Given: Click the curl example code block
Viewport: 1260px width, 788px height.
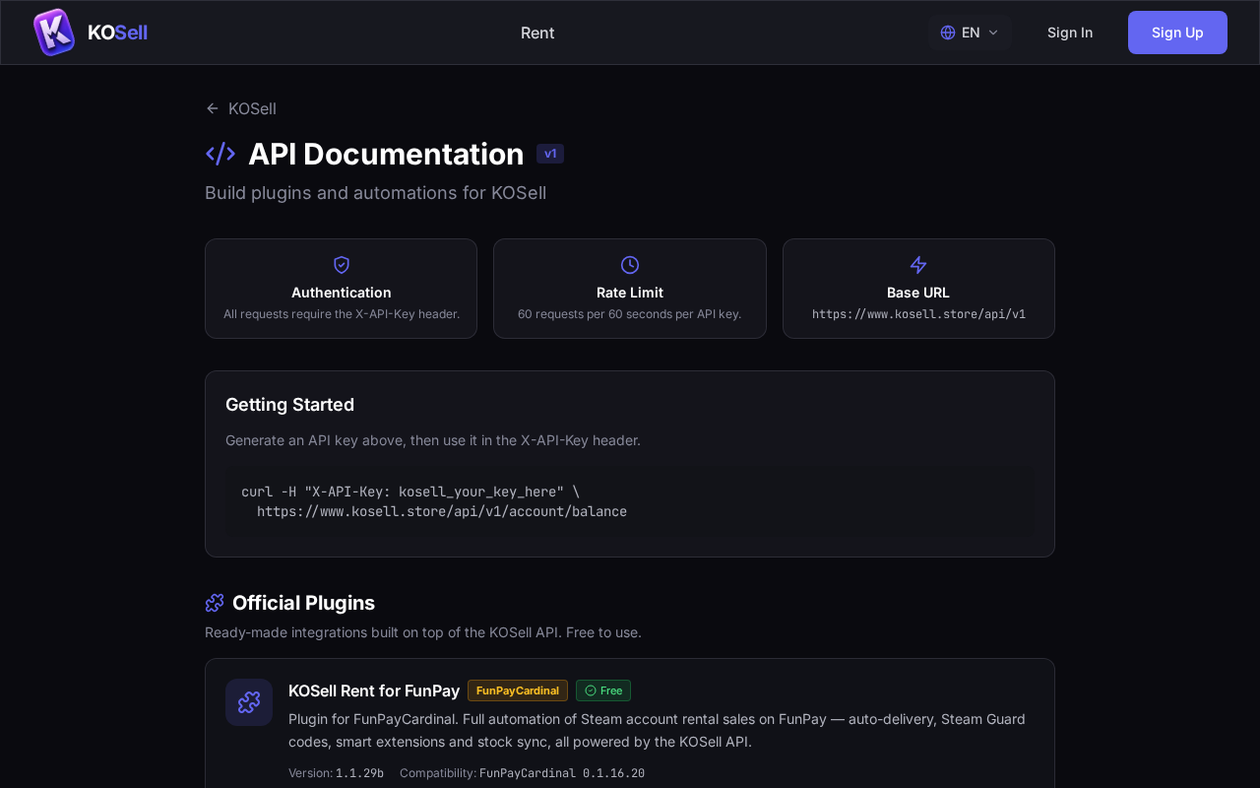Looking at the screenshot, I should 630,501.
